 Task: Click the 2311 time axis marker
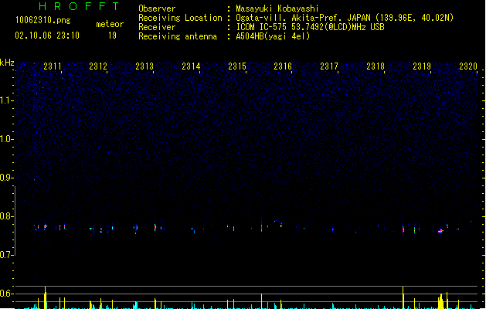tap(53, 66)
